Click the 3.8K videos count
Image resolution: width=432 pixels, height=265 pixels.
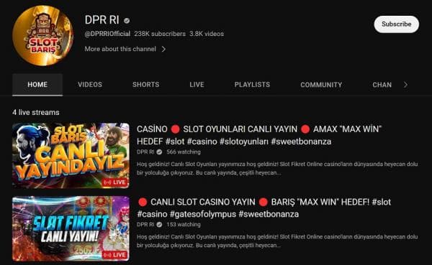click(x=207, y=34)
